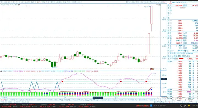Viewport: 198px width, 108px height.
Task: Open the indicator panel settings circle icon
Action: pyautogui.click(x=1, y=71)
